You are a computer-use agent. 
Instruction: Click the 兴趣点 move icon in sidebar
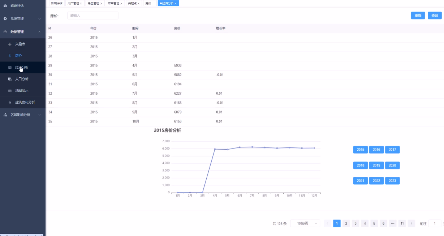tap(10, 44)
